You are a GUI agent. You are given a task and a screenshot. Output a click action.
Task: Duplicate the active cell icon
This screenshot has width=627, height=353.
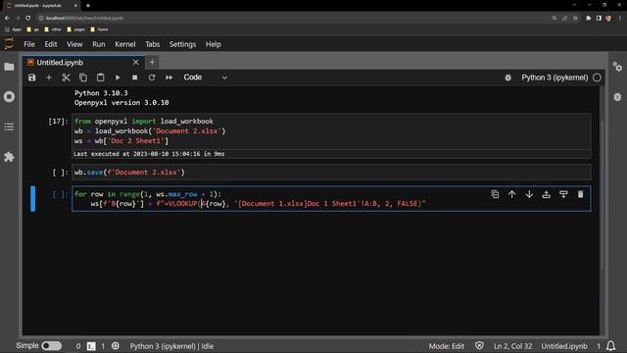tap(495, 194)
